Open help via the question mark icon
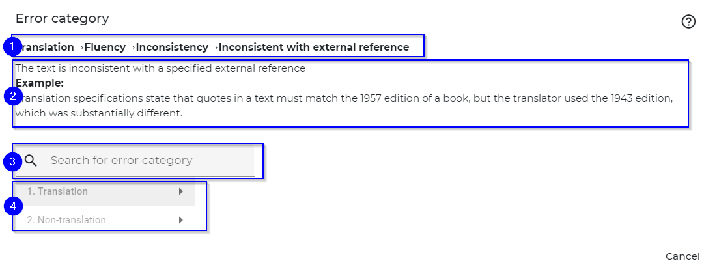The height and width of the screenshot is (274, 717). pos(688,21)
